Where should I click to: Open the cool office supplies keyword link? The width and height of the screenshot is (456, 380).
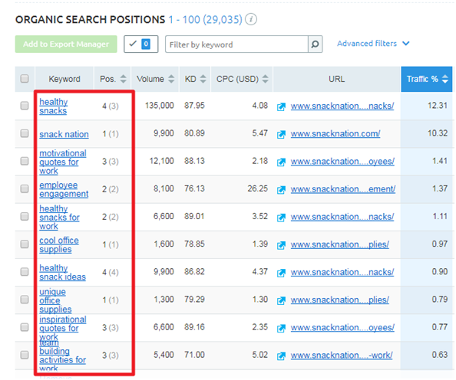59,244
